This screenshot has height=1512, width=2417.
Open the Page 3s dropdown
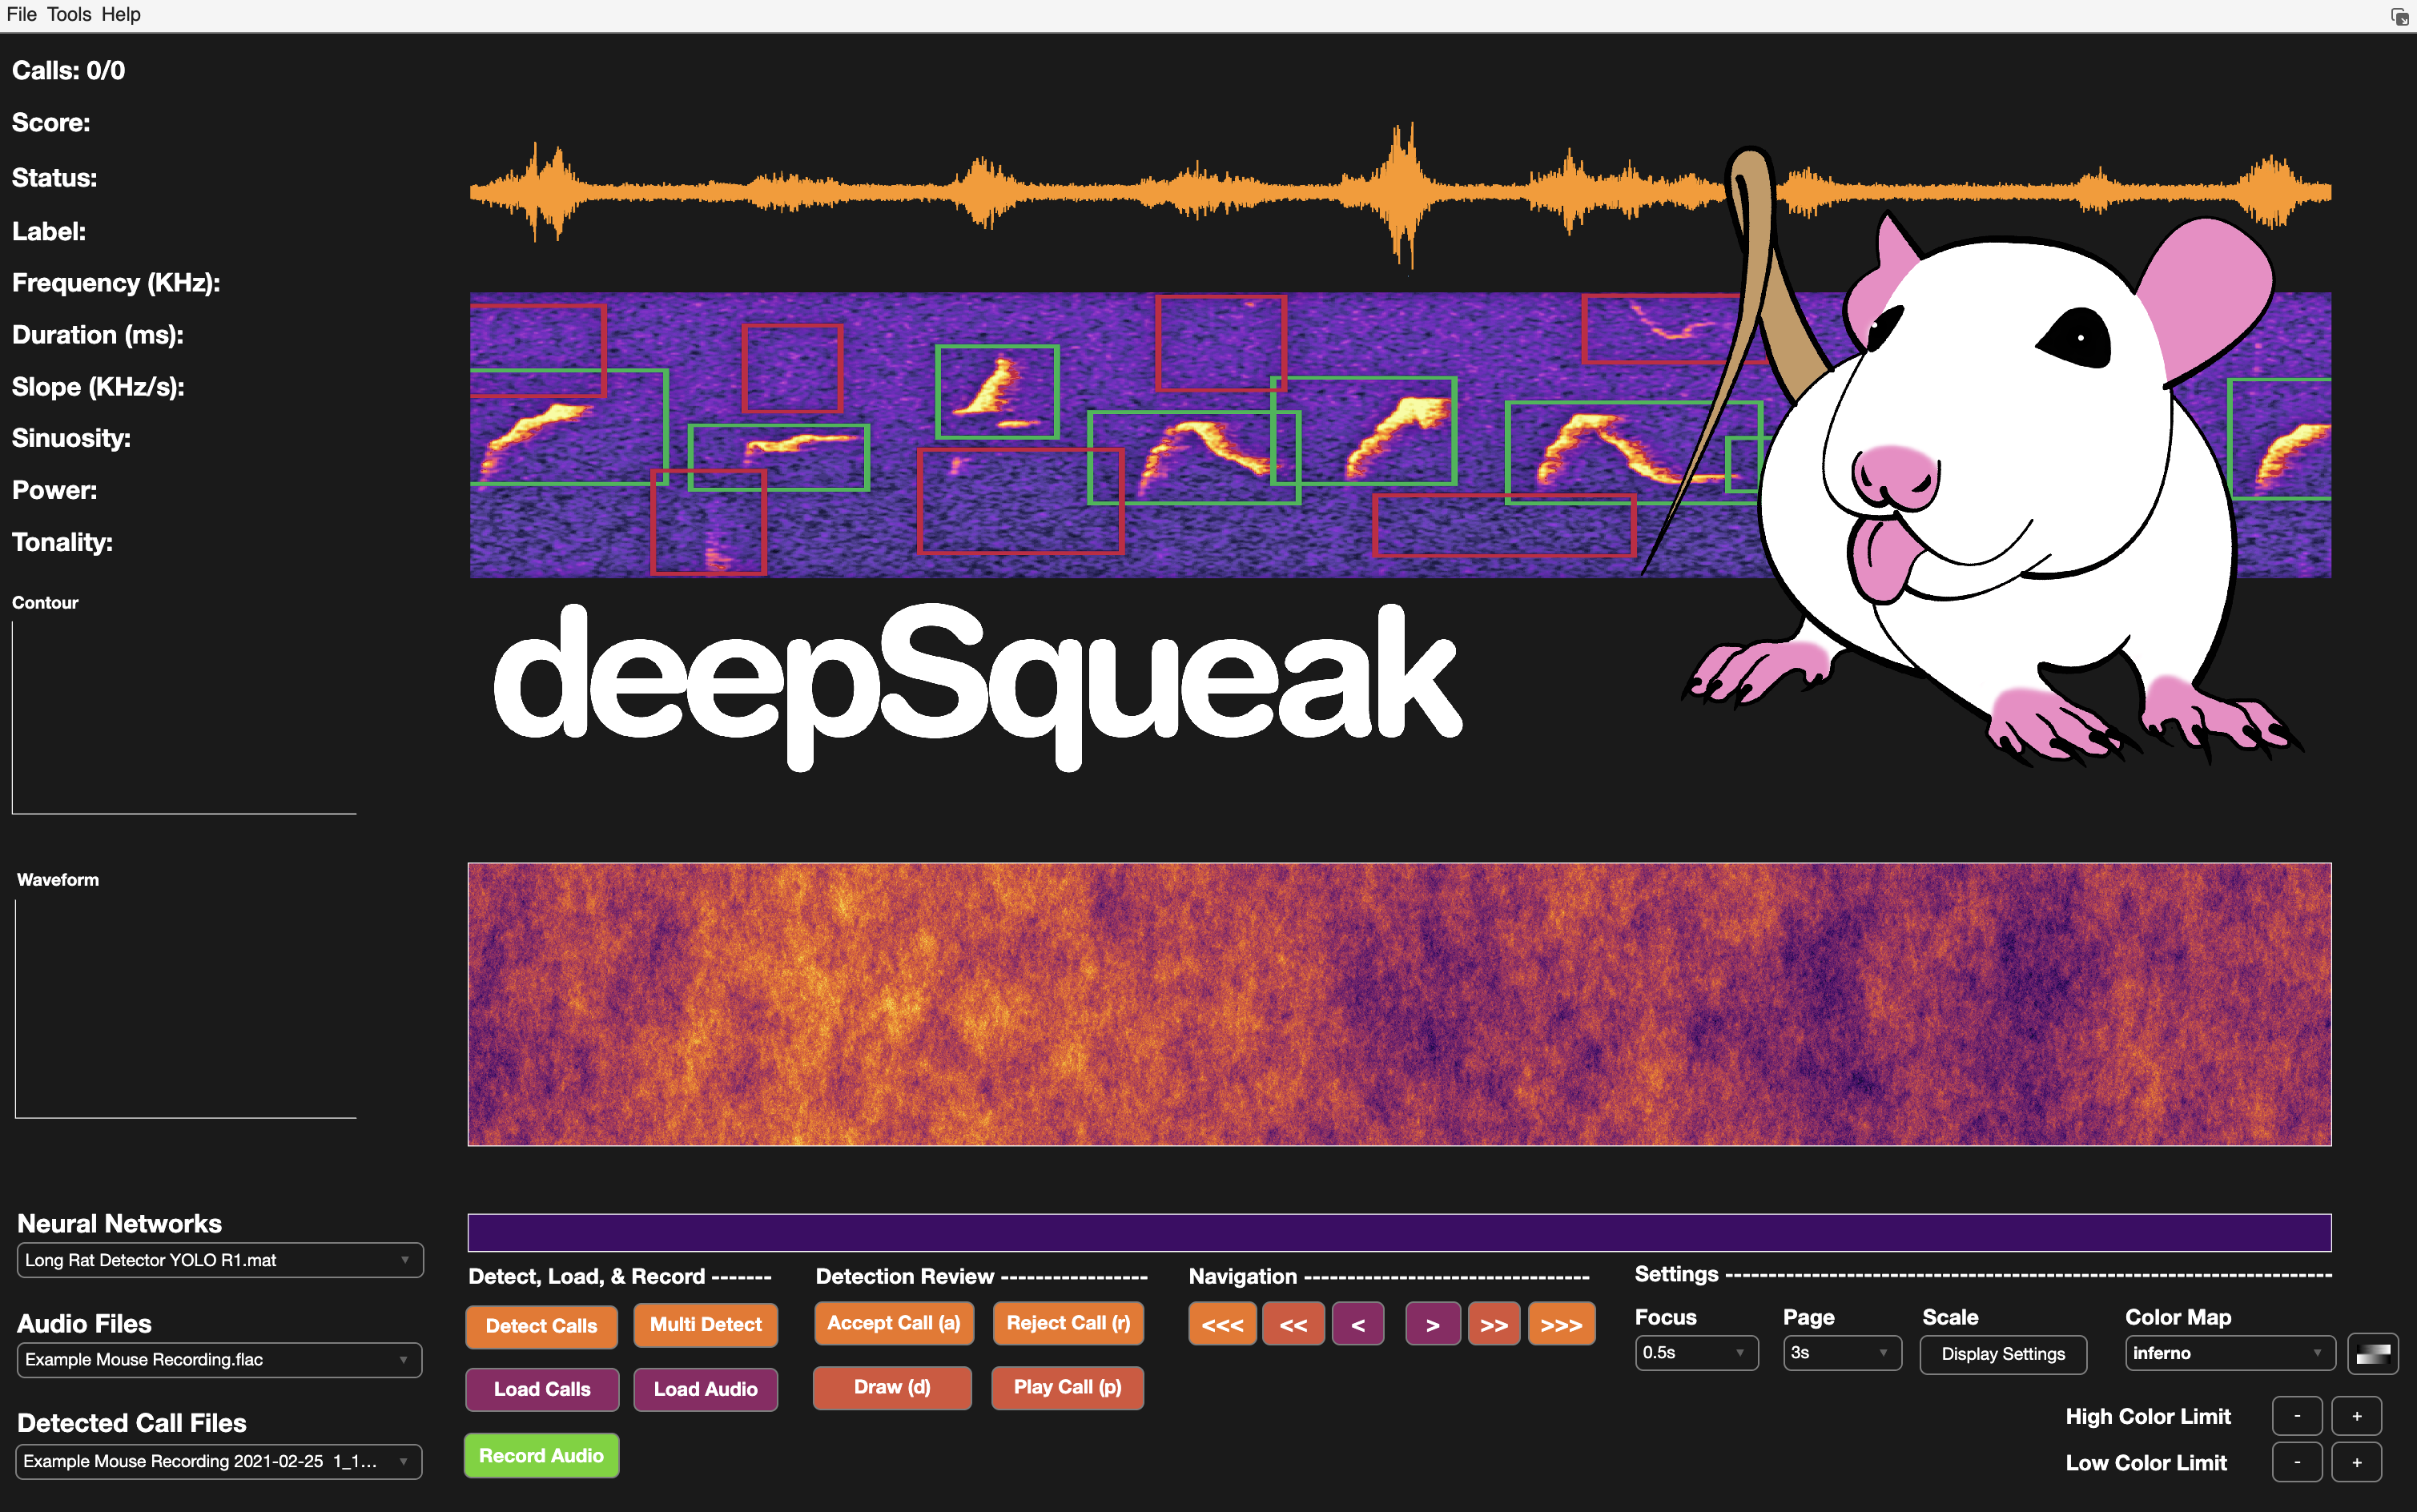coord(1842,1353)
